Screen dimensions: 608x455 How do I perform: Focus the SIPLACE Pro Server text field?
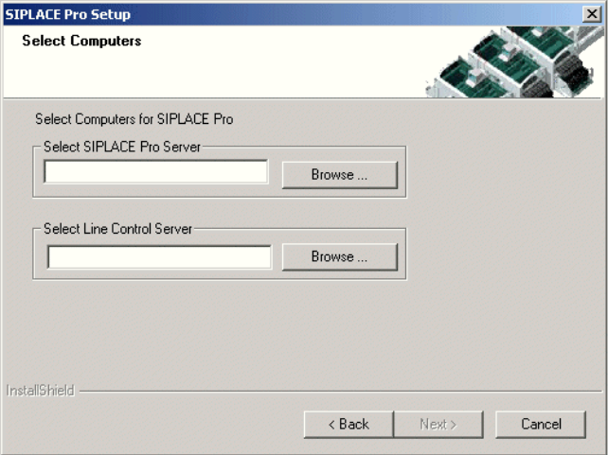tap(156, 171)
